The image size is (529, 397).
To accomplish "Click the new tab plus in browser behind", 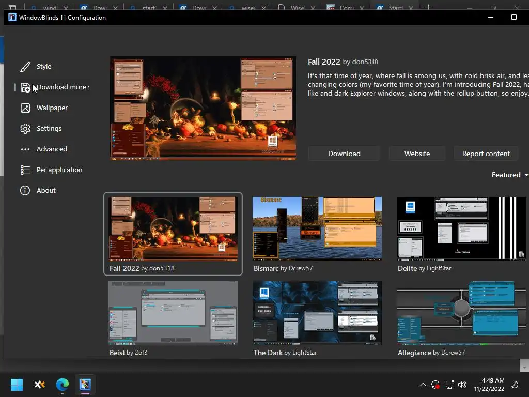I will click(428, 7).
